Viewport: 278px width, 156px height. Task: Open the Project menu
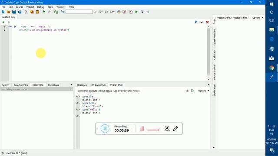30,7
